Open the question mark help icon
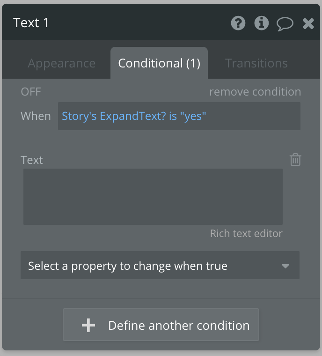Viewport: 322px width, 356px height. (x=238, y=23)
